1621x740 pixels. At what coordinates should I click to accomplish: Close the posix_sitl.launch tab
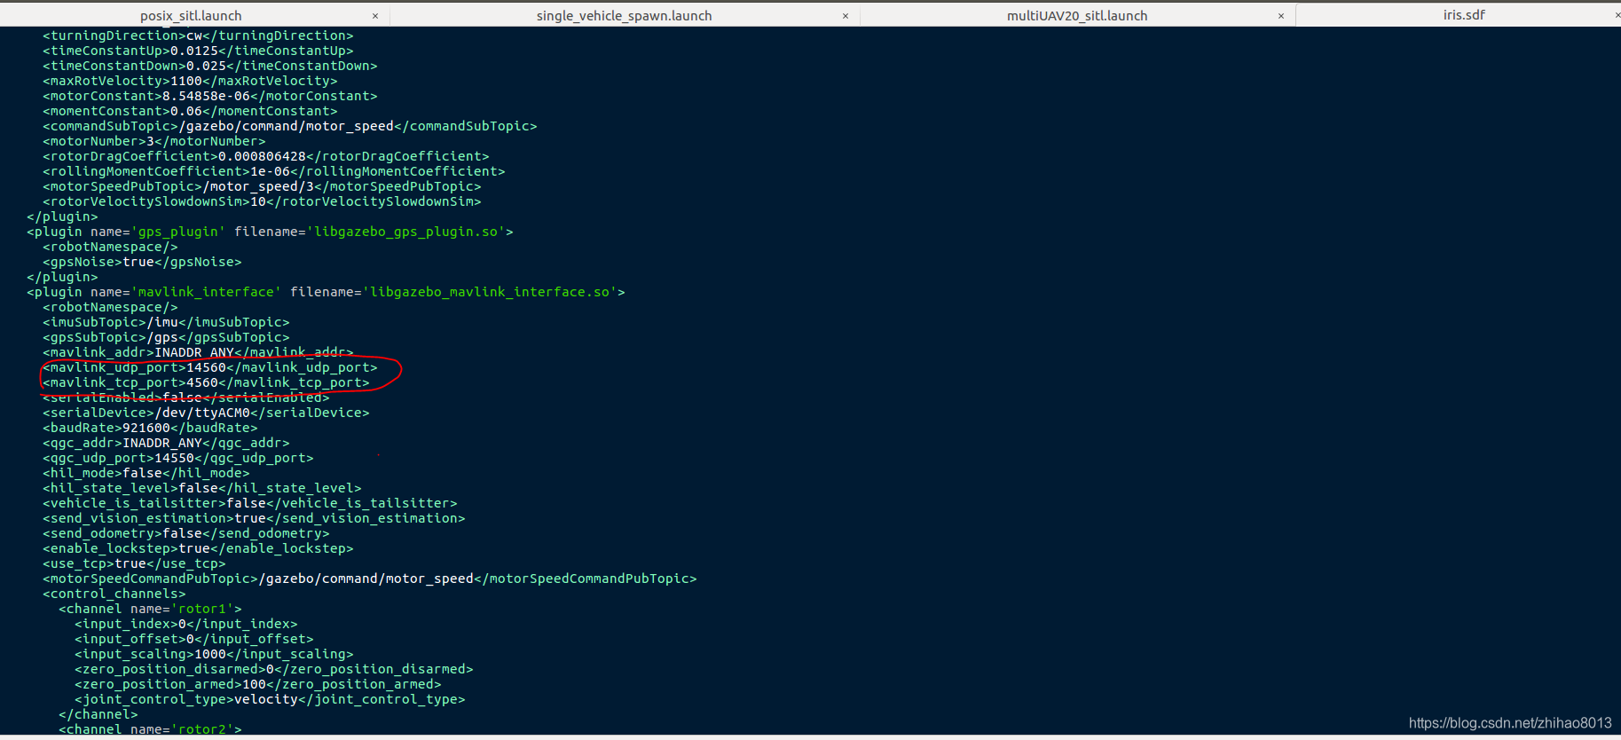click(375, 16)
